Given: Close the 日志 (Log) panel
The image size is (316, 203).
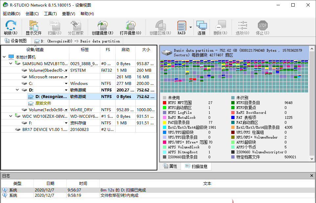Looking at the screenshot, I should 312,176.
